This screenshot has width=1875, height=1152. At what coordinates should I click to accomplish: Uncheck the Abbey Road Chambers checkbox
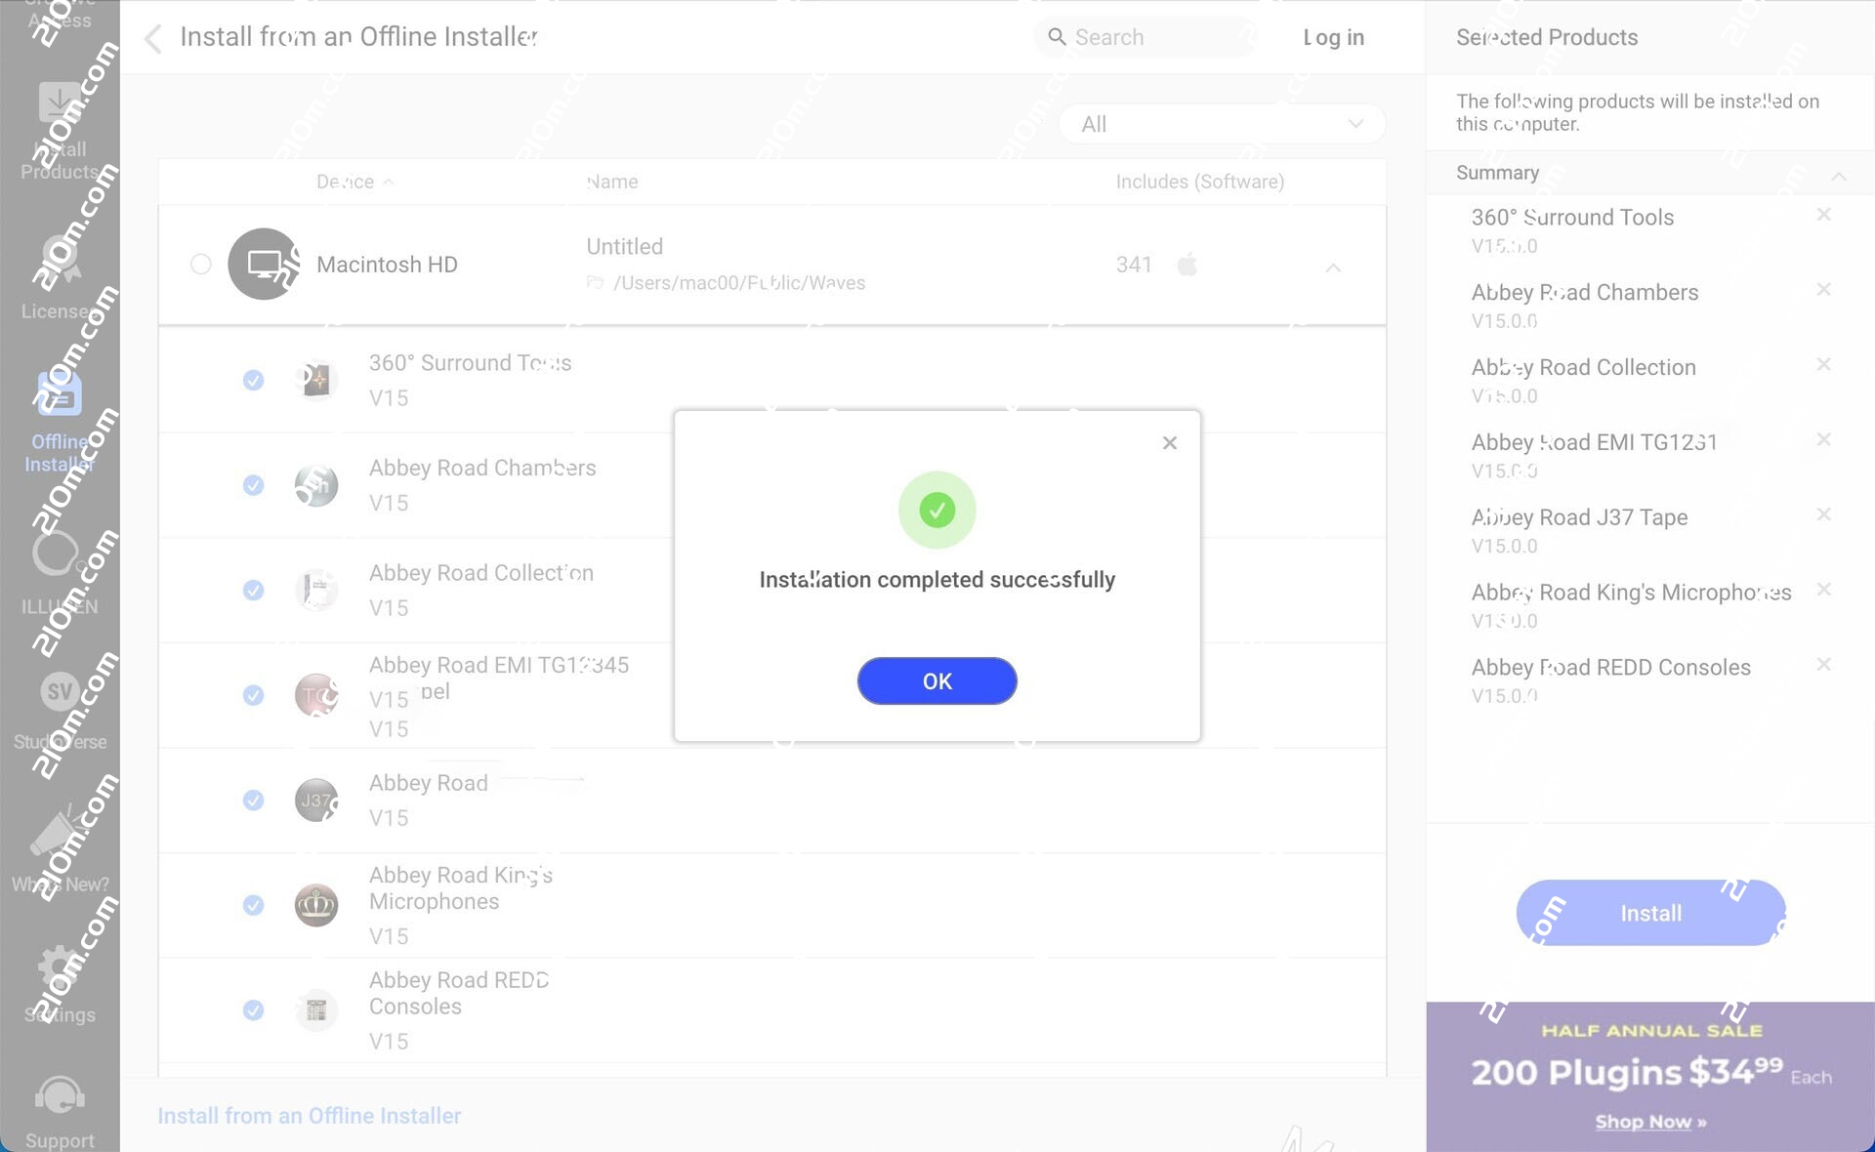(253, 485)
